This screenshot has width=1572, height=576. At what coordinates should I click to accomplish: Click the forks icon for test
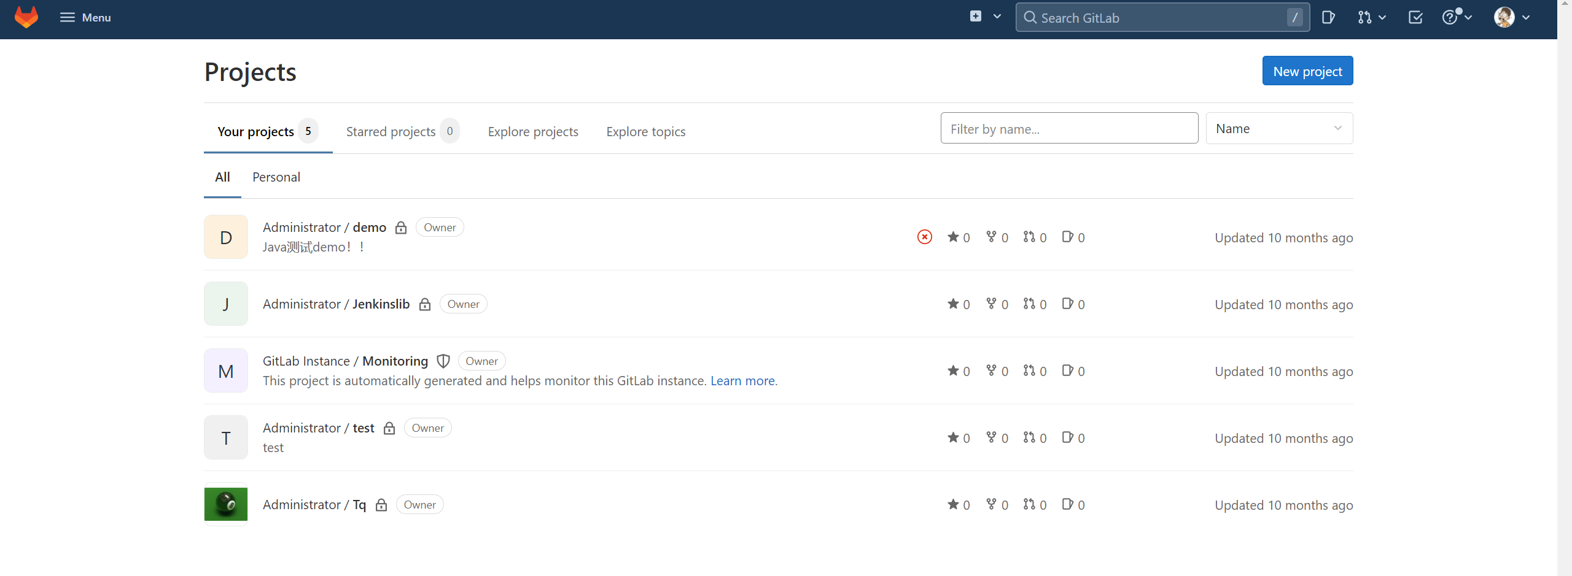991,437
